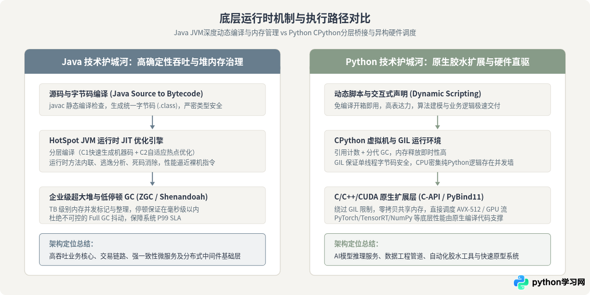Image resolution: width=590 pixels, height=295 pixels.
Task: Click the 架构定位总结 label in the Python panel
Action: coord(357,243)
